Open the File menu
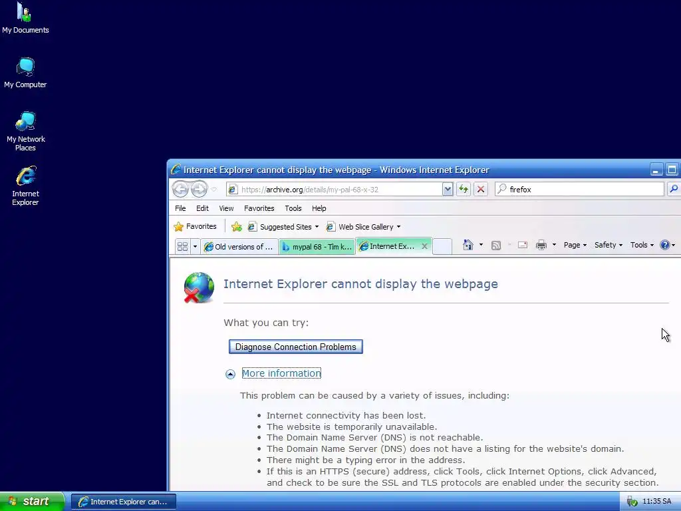The height and width of the screenshot is (511, 681). coord(180,208)
